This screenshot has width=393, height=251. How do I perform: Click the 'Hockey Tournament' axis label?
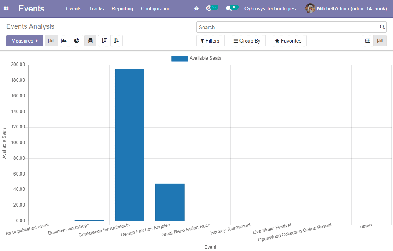point(231,229)
